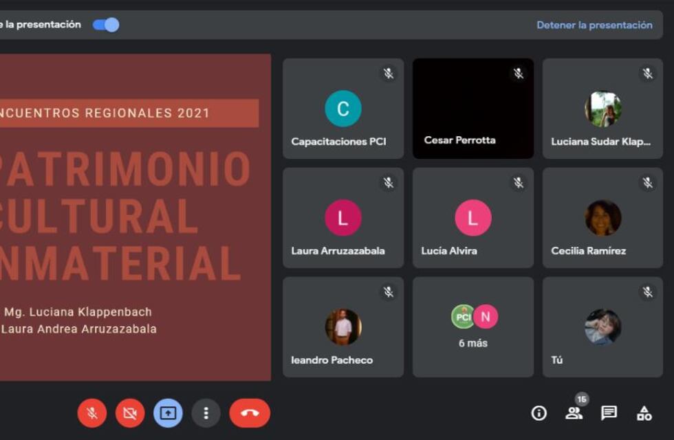Select Capacitaciones PCI's video tile

(x=343, y=109)
